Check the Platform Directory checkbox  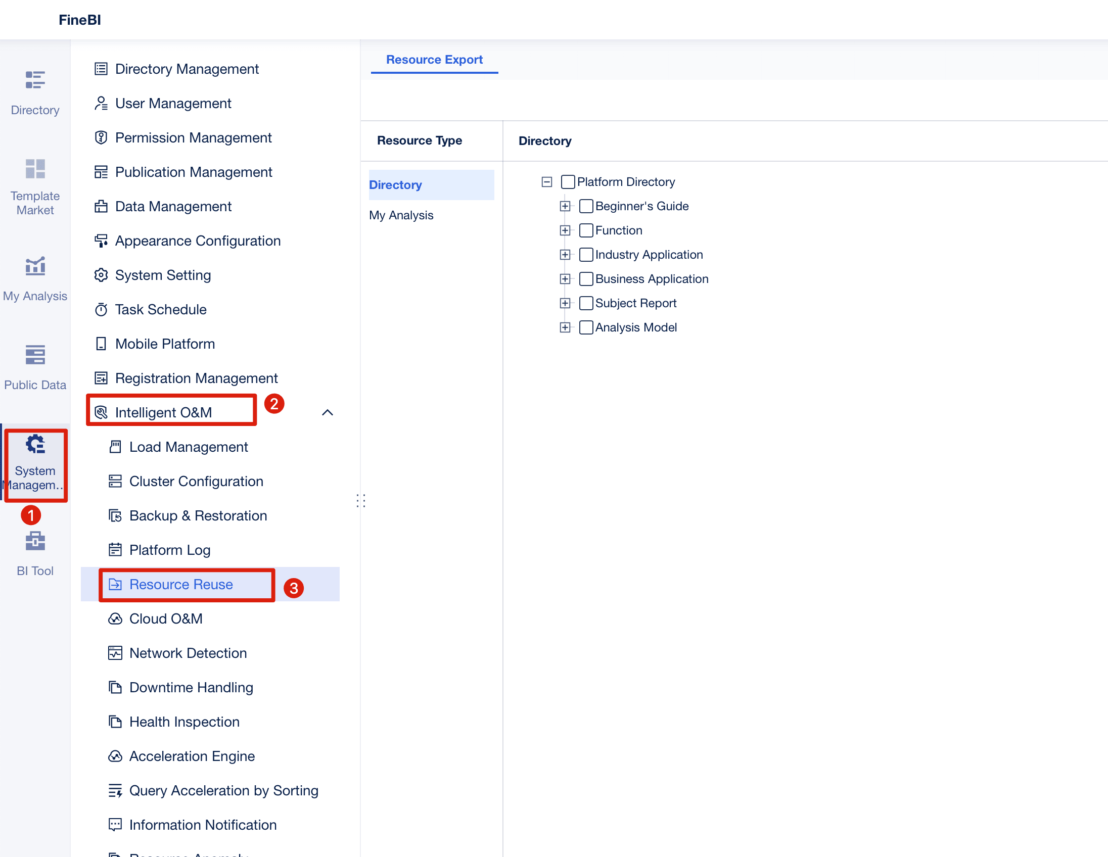click(x=568, y=181)
